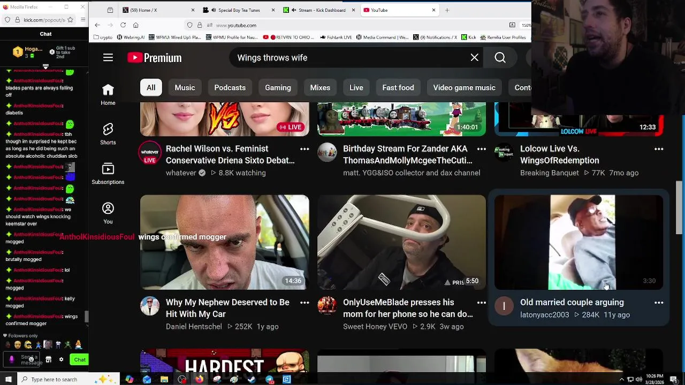Open Shorts in the sidebar
Viewport: 685px width, 385px height.
(x=108, y=134)
